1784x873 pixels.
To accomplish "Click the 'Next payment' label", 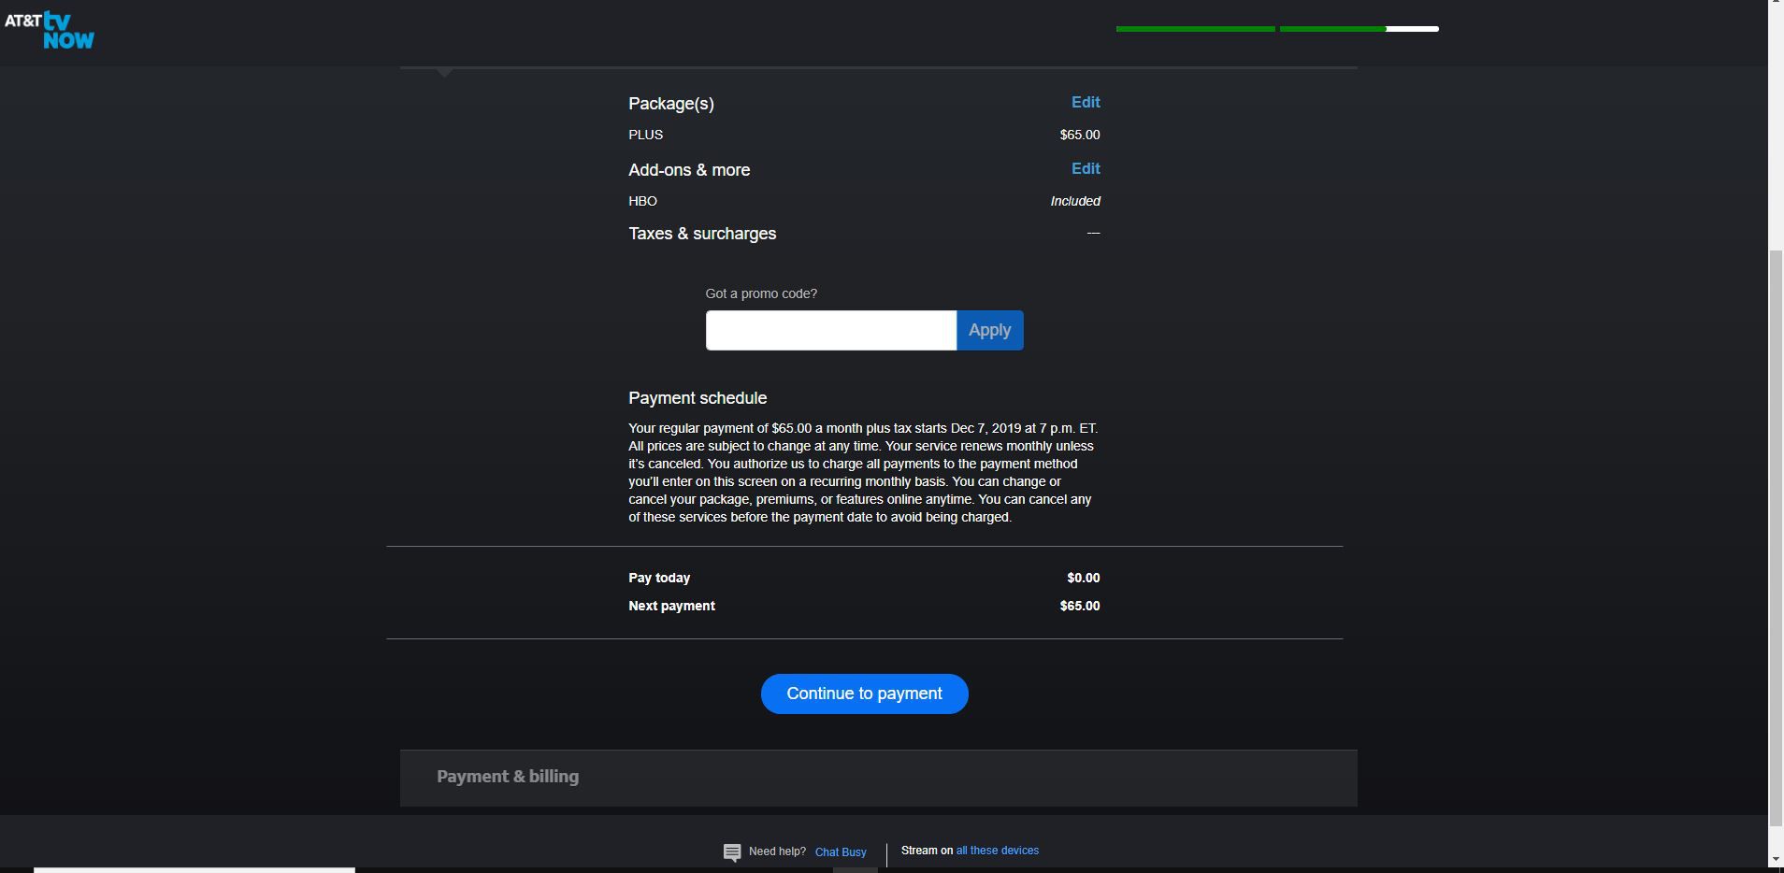I will (671, 606).
